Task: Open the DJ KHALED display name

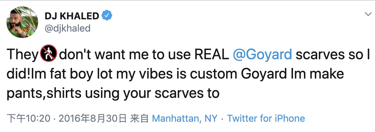Action: [x=72, y=15]
